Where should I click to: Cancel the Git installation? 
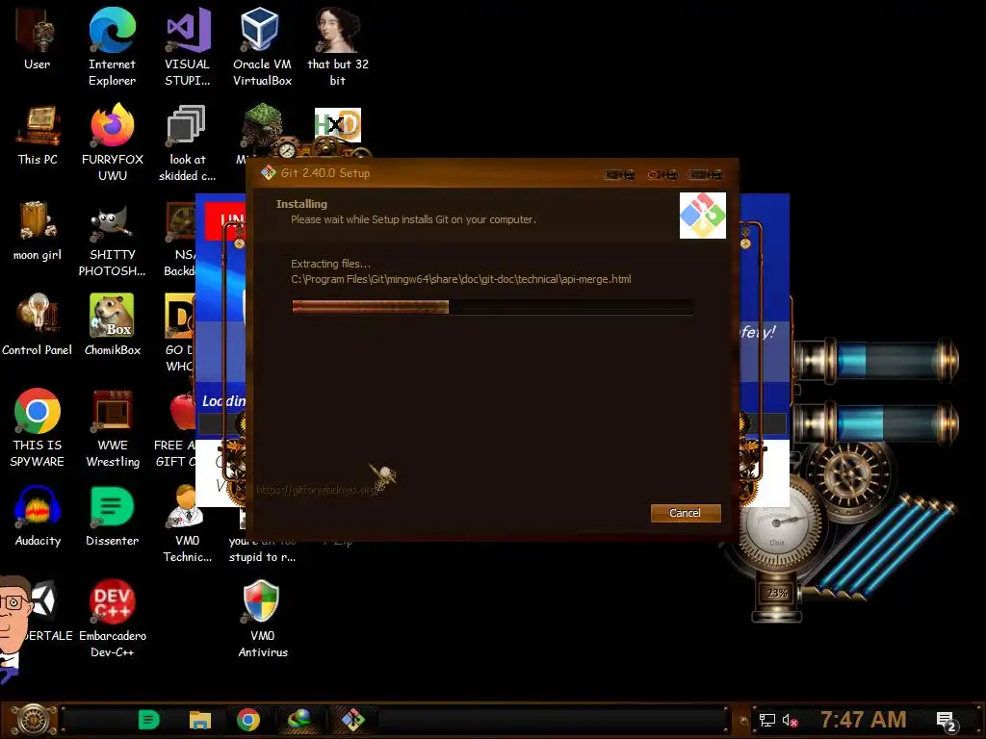(686, 513)
